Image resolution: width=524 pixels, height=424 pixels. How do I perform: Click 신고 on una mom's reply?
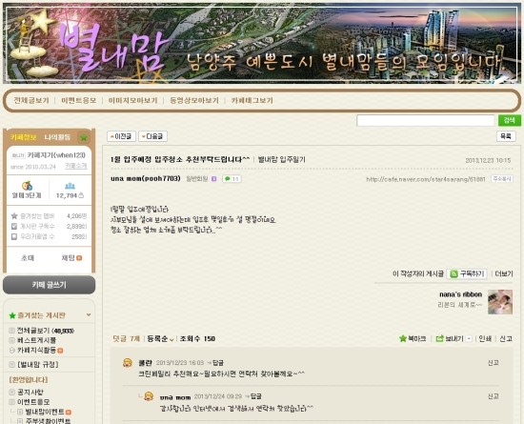494,396
